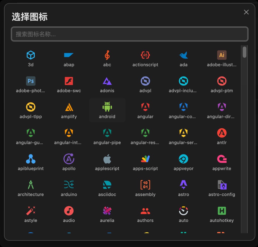Pick the apiblueprint icon

(x=30, y=159)
